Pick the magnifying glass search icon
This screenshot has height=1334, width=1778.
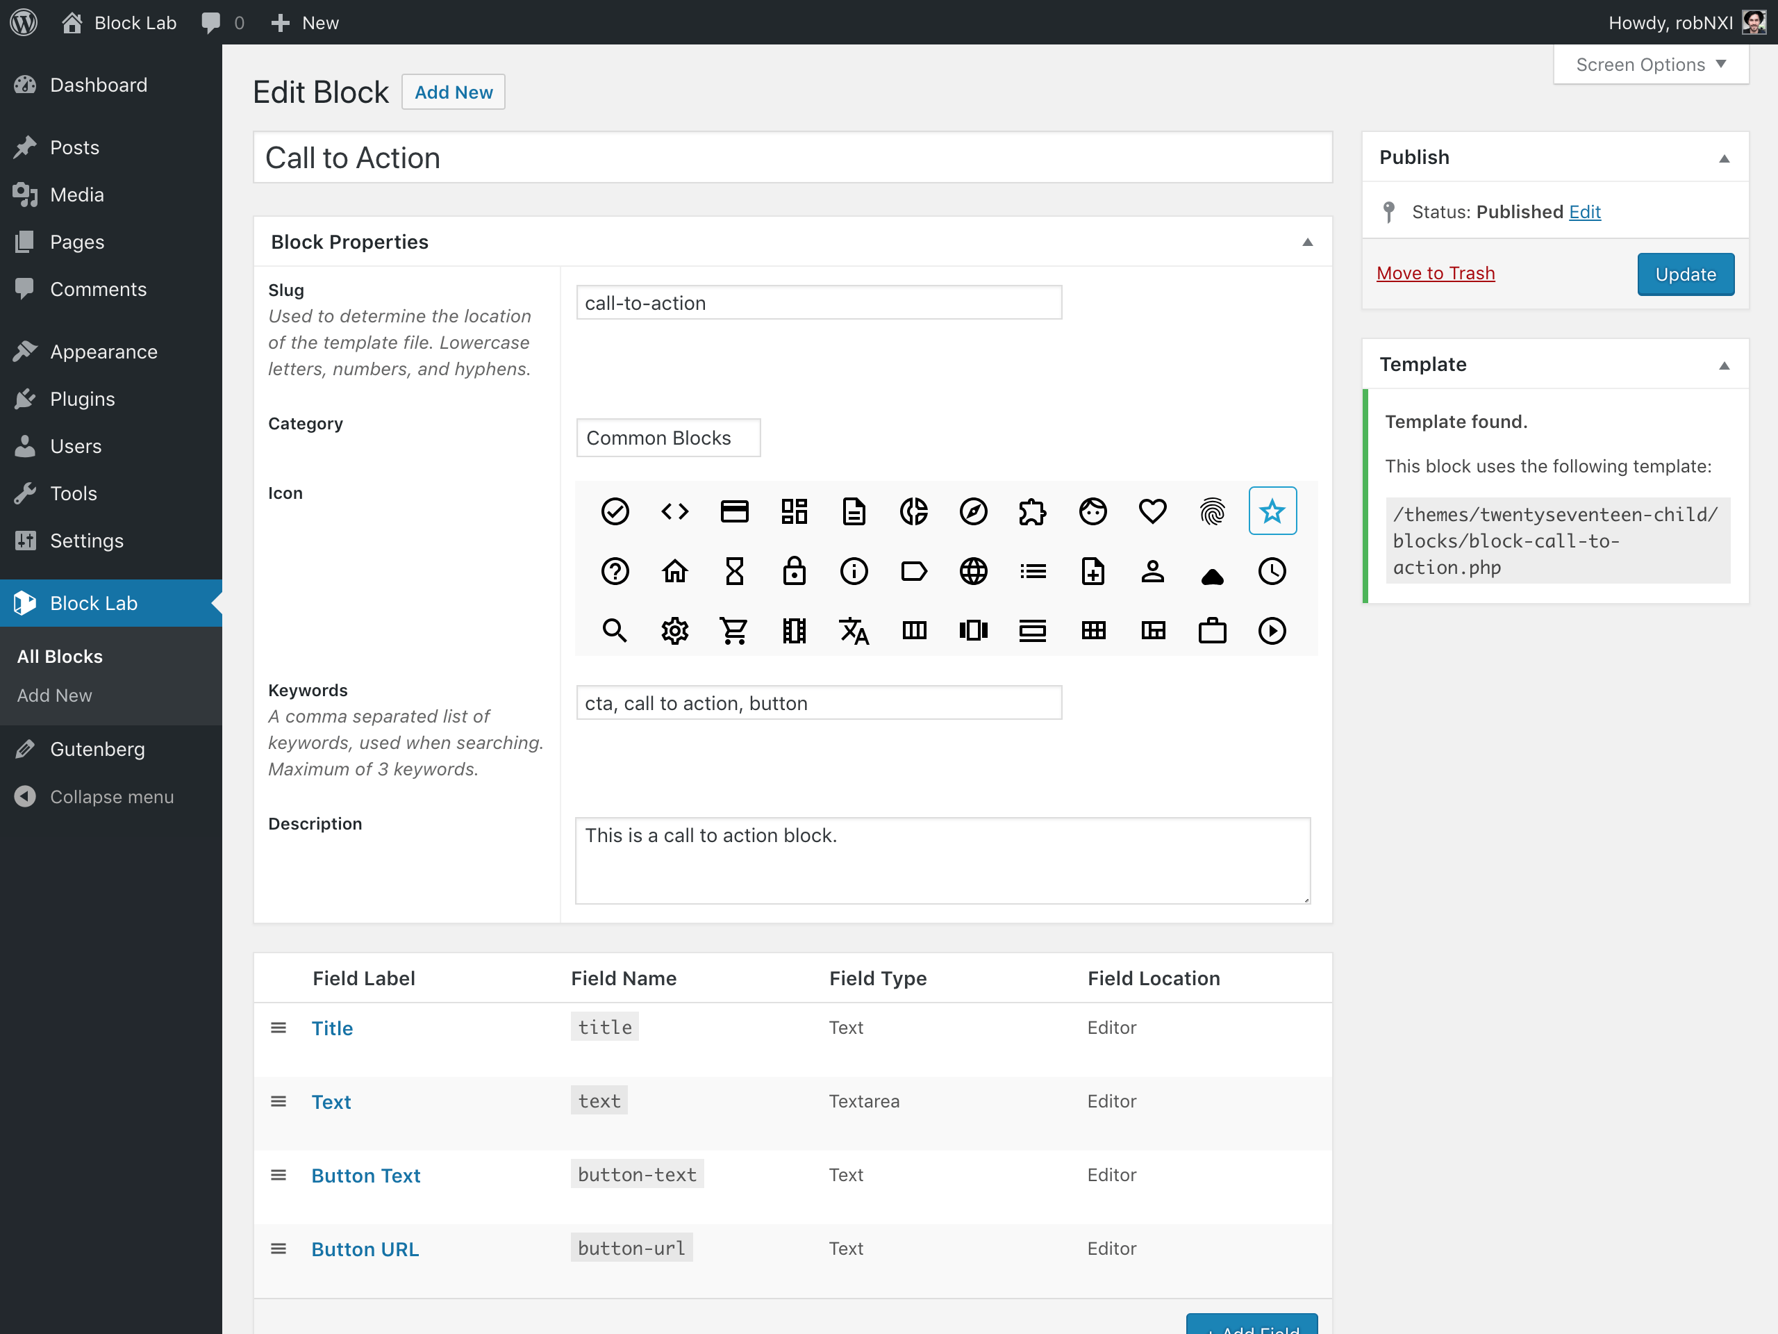coord(614,630)
